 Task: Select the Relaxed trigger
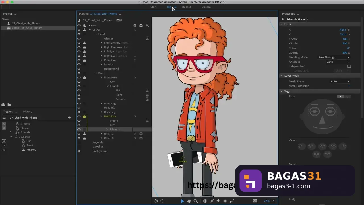(x=31, y=150)
